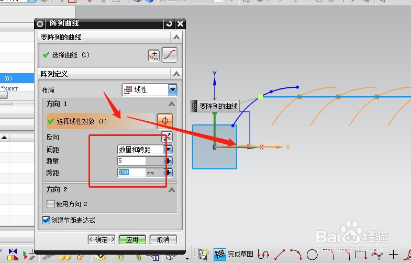This screenshot has height=264, width=411.
Task: Select the Circle tool icon
Action: click(312, 255)
